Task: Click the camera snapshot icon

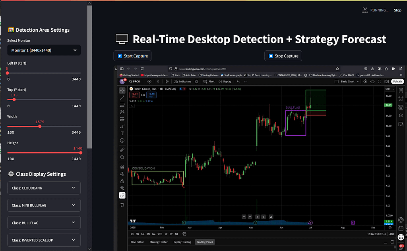Action: click(386, 81)
